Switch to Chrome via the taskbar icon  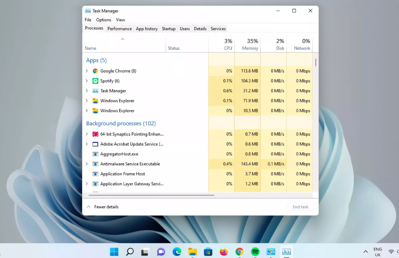point(239,252)
